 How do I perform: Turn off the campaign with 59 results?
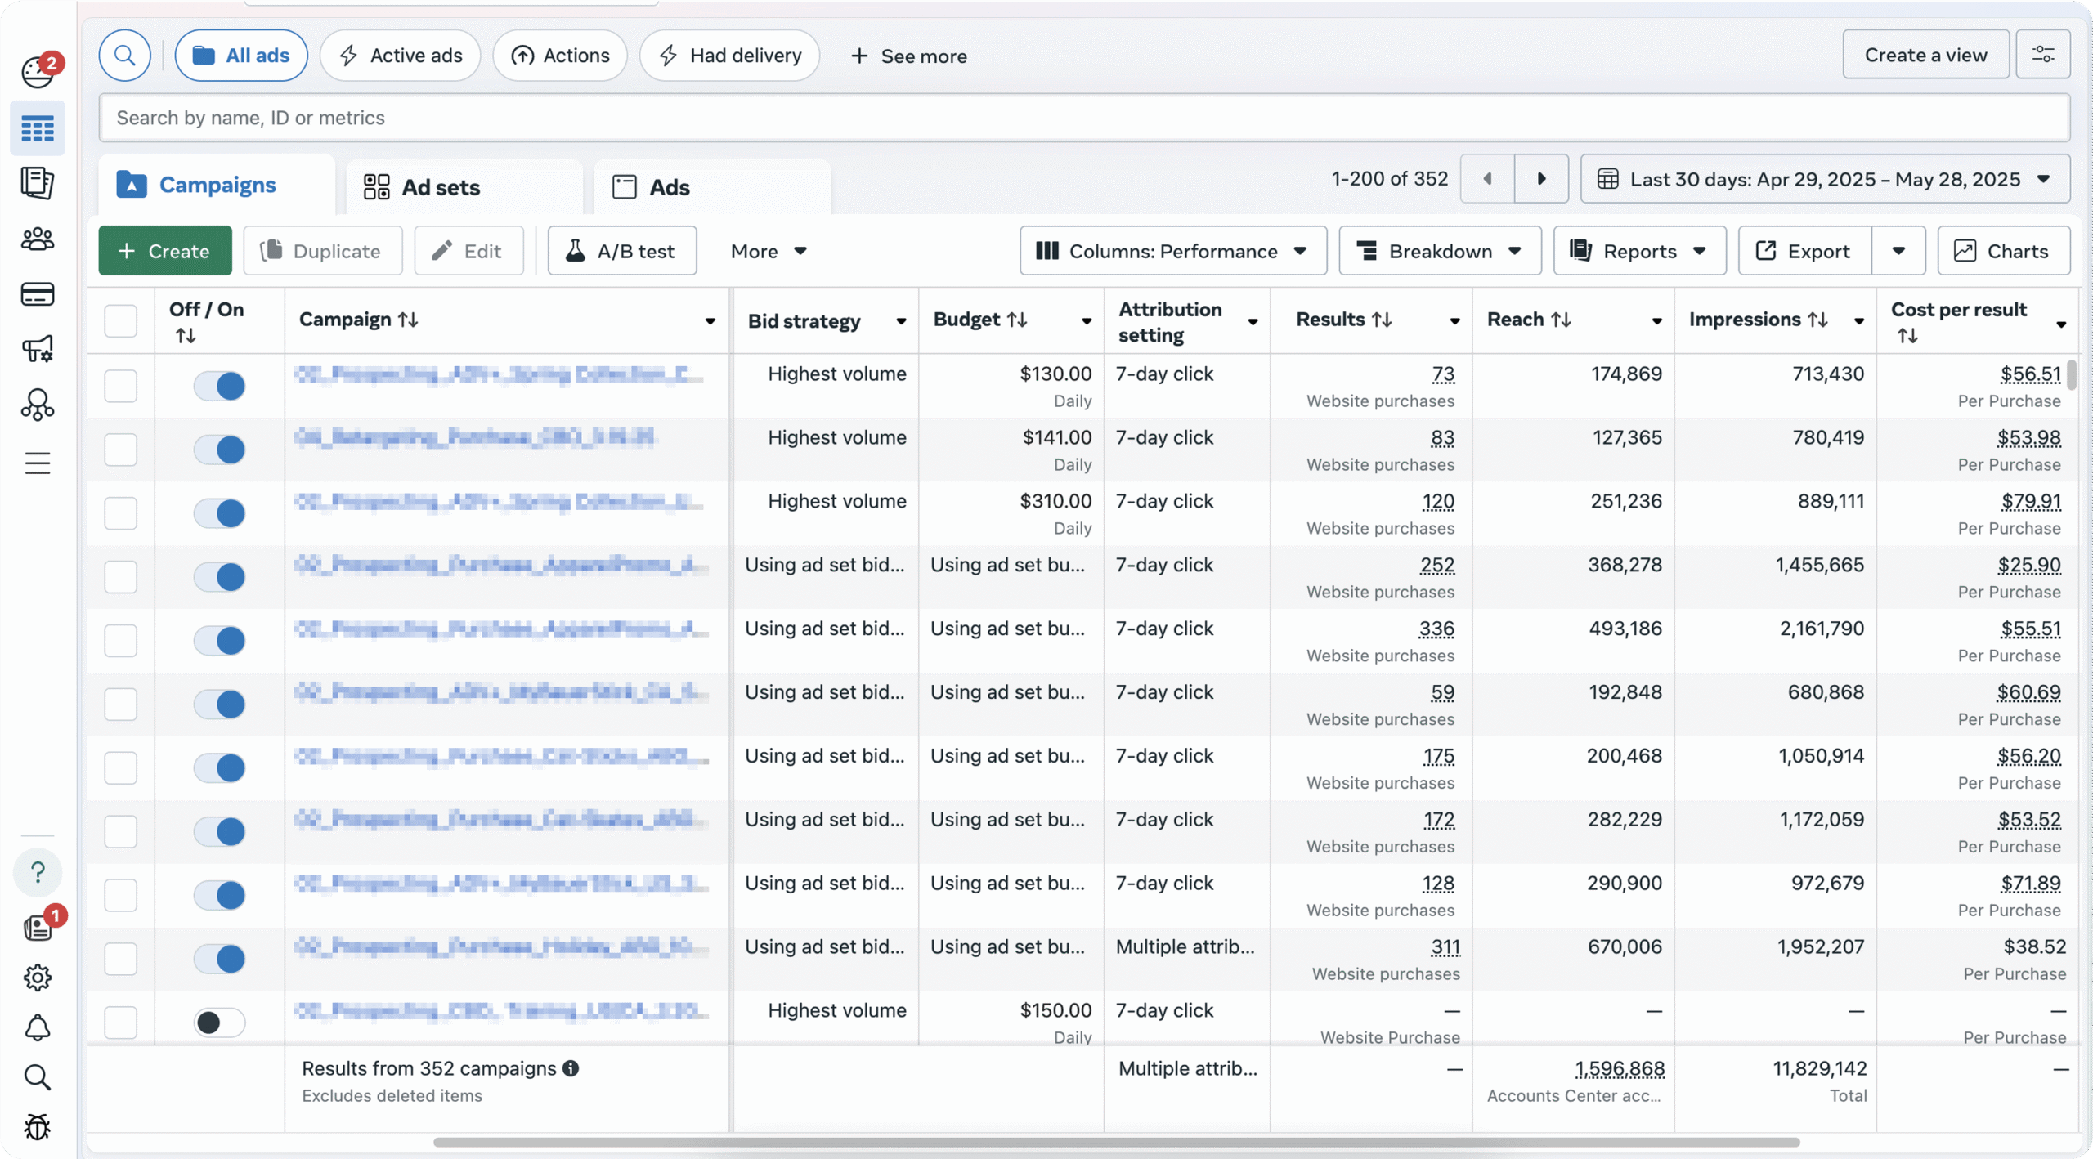pos(220,705)
